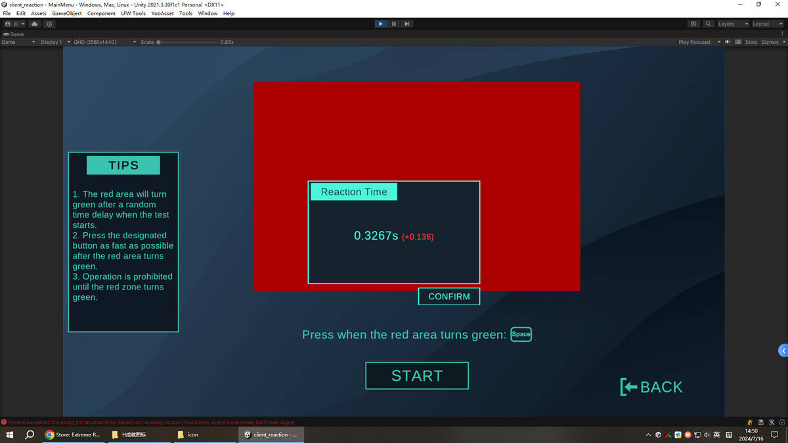Select the Game tab

point(14,34)
